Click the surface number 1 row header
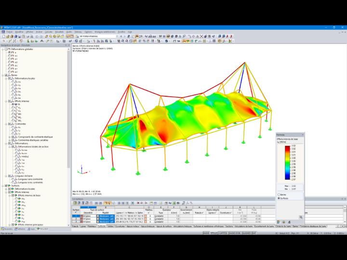The height and width of the screenshot is (260, 347). coord(76,216)
